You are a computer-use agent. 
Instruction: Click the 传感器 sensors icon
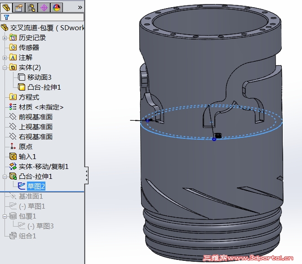click(13, 47)
